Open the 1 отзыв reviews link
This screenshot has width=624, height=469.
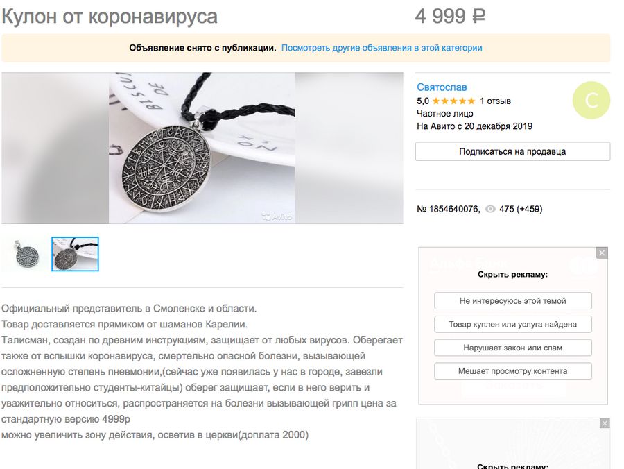[x=495, y=101]
